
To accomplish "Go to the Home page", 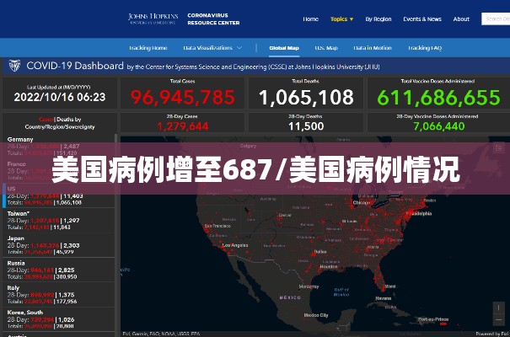I will coord(310,19).
